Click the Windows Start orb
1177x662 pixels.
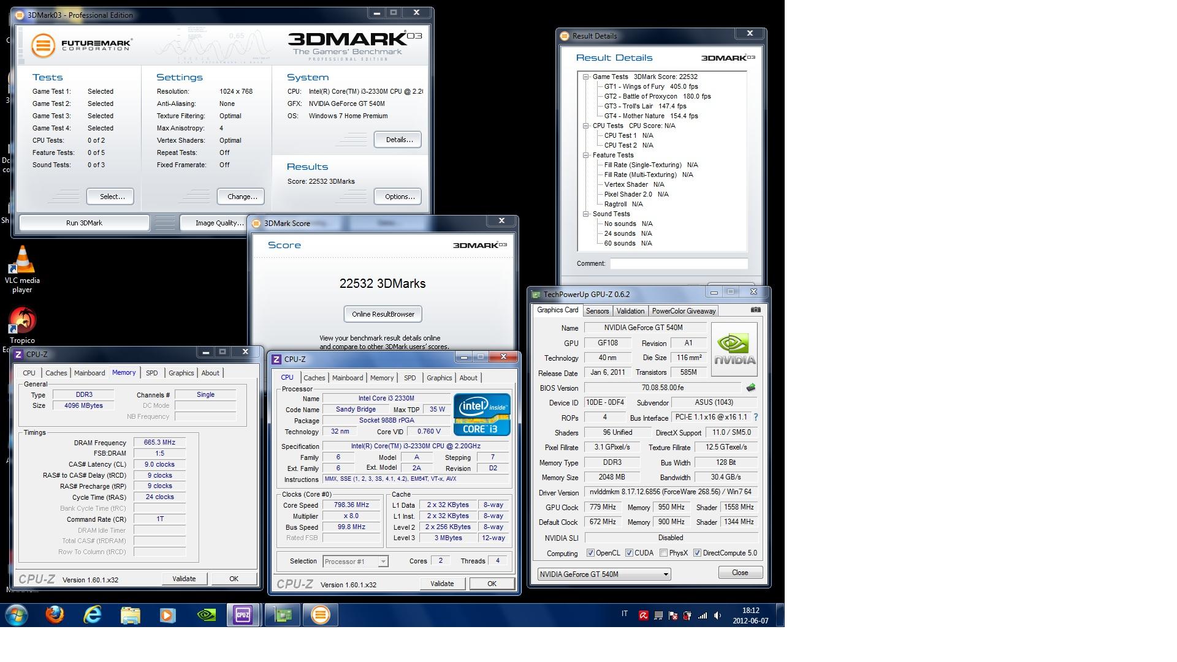point(17,615)
